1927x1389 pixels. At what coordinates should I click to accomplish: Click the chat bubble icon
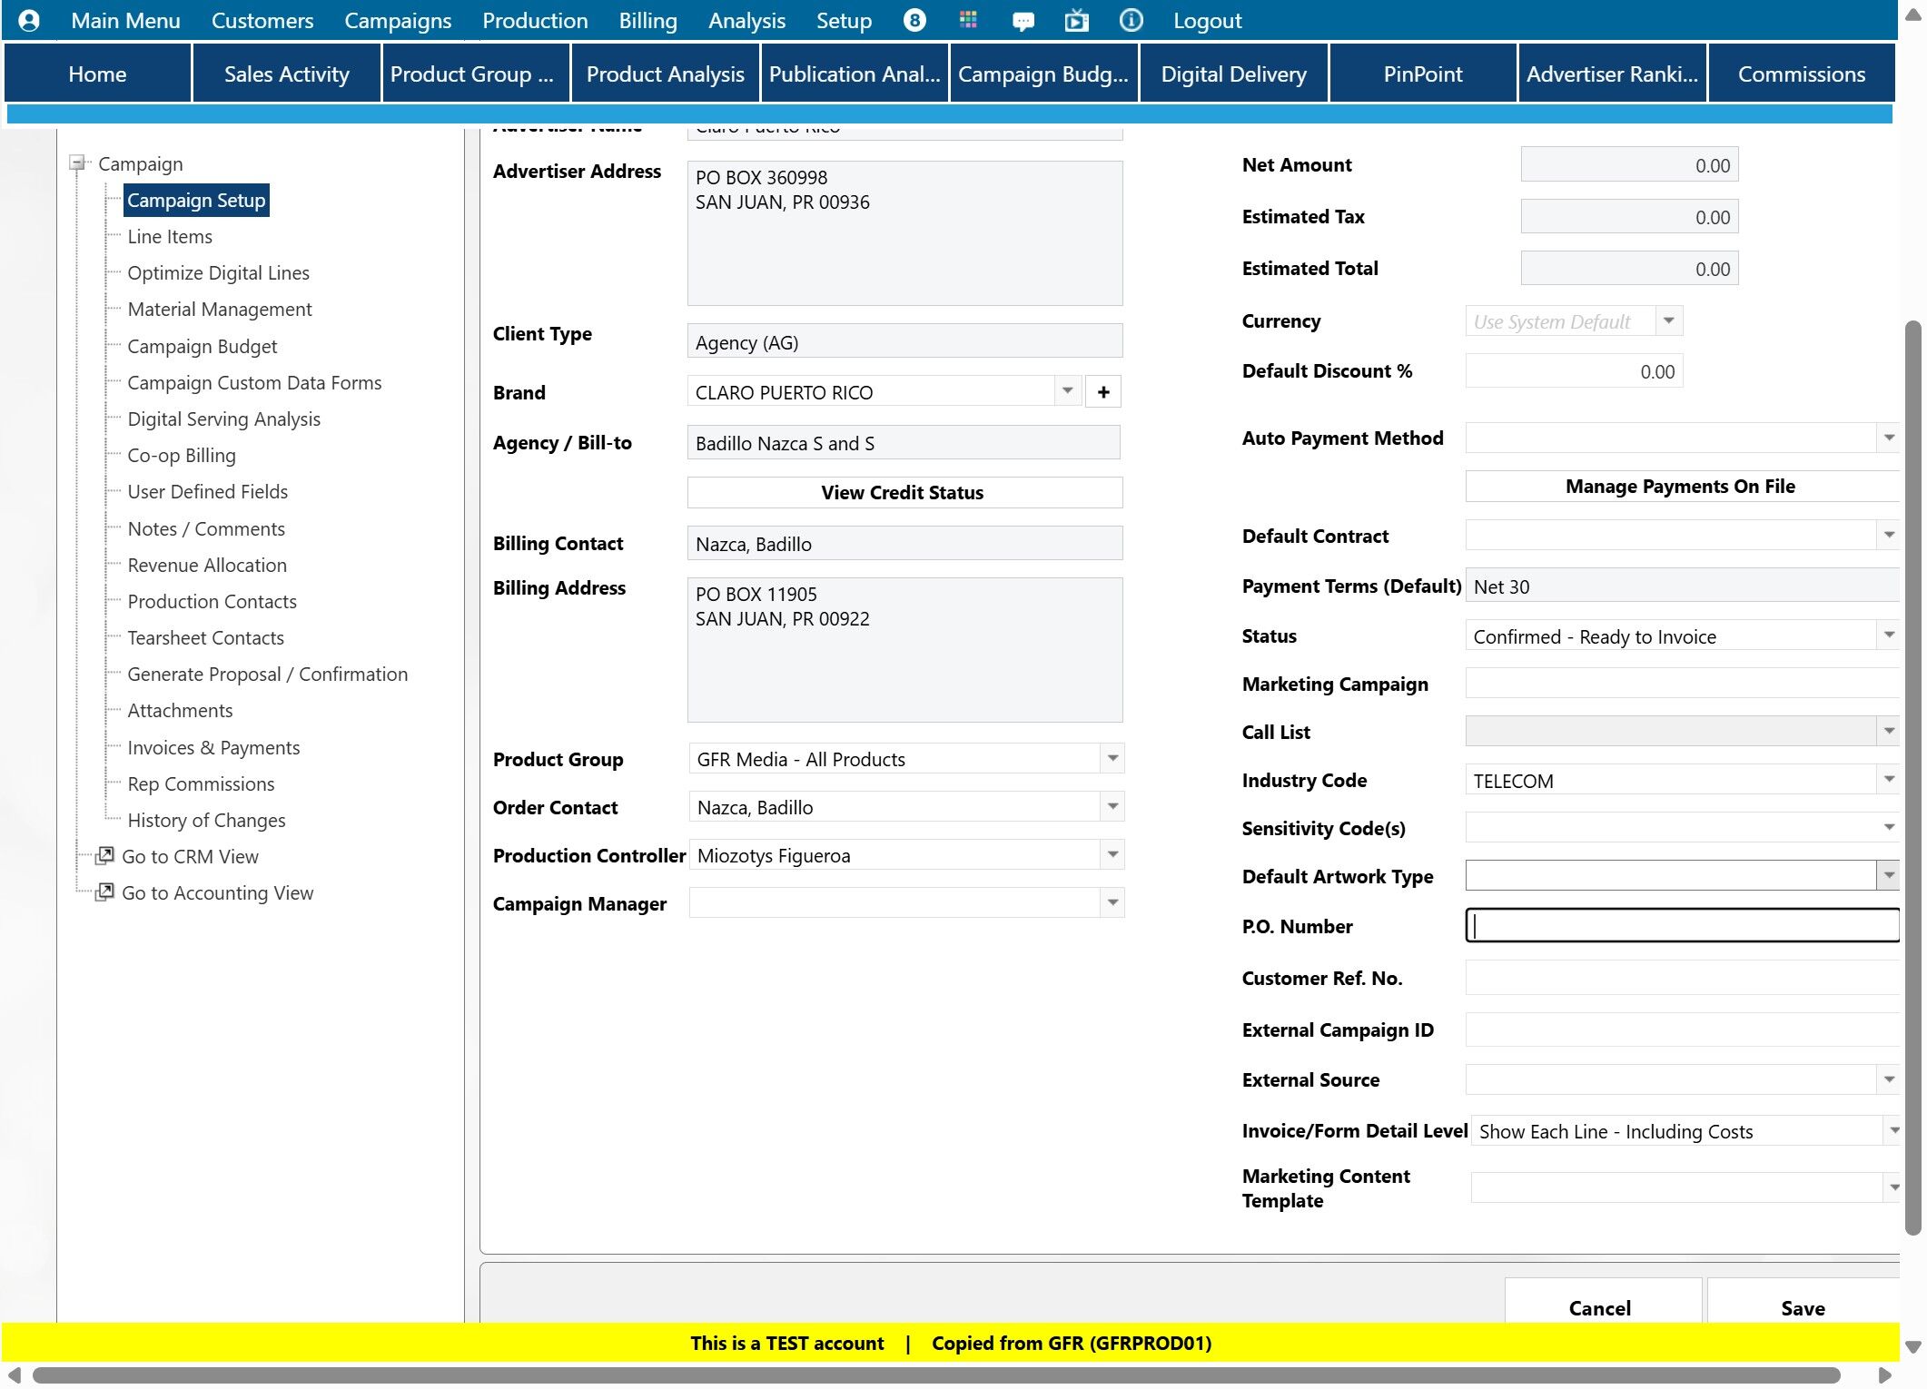tap(1023, 20)
